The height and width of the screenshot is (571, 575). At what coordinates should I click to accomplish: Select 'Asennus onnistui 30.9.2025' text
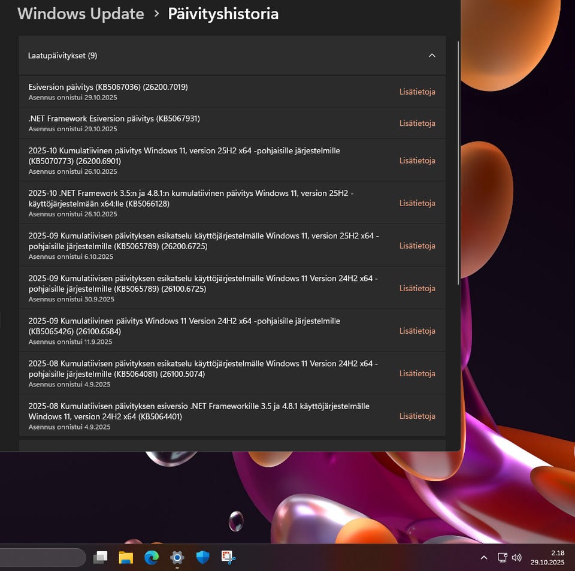click(x=71, y=299)
